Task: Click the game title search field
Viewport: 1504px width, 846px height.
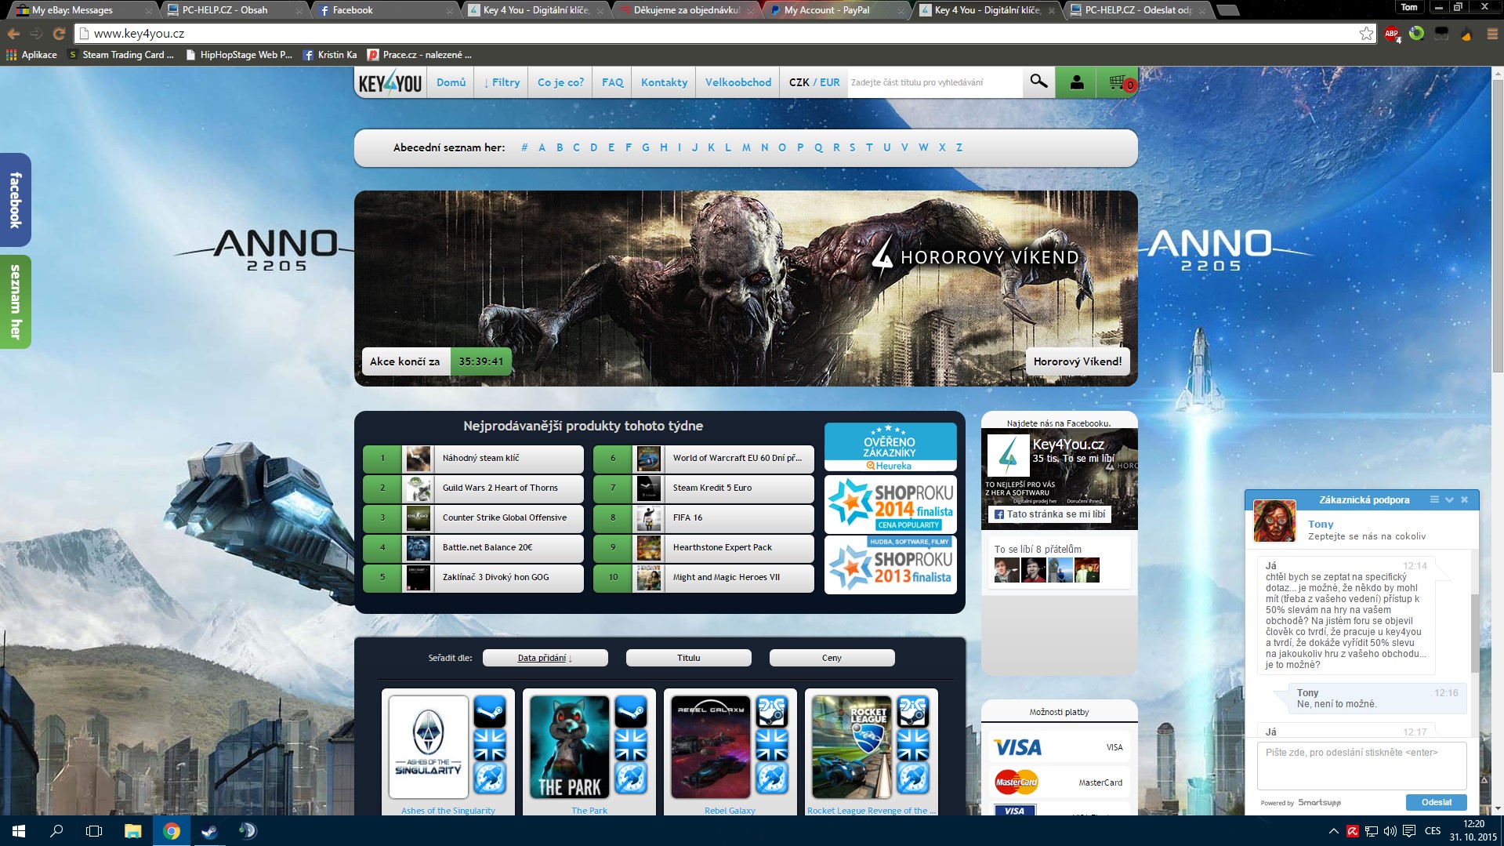Action: point(935,82)
